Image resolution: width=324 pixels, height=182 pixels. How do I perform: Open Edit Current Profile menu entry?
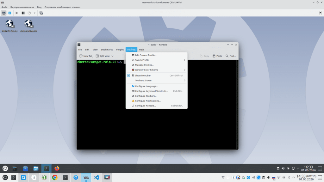pos(156,55)
